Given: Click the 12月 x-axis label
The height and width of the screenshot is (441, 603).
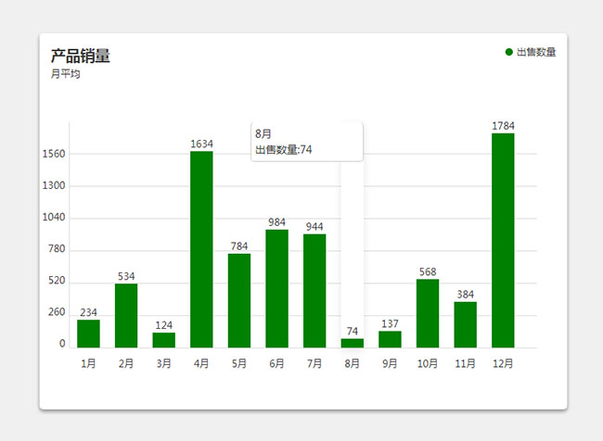Looking at the screenshot, I should tap(503, 364).
